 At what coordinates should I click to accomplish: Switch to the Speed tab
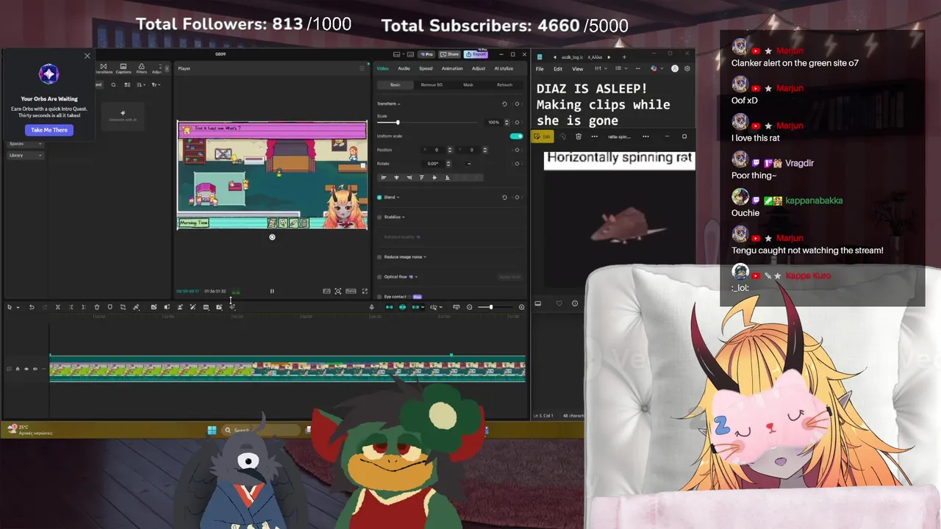pyautogui.click(x=426, y=68)
